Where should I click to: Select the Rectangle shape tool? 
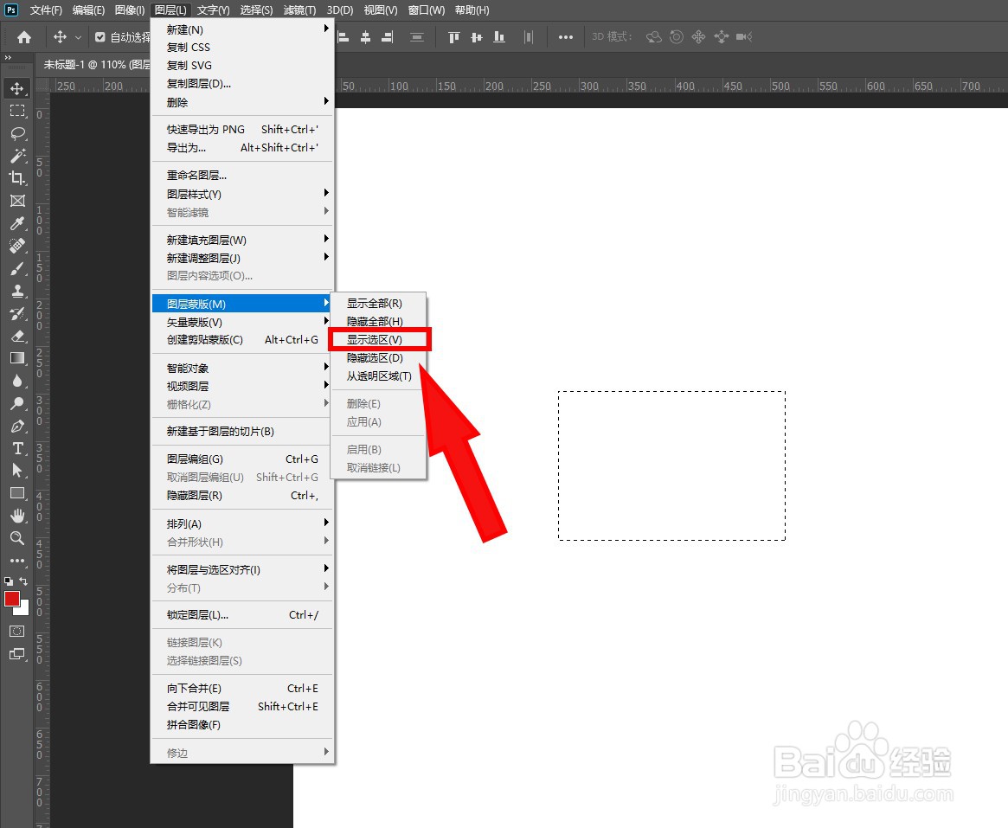17,493
